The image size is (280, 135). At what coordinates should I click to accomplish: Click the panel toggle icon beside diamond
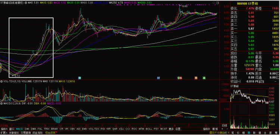click(x=217, y=3)
